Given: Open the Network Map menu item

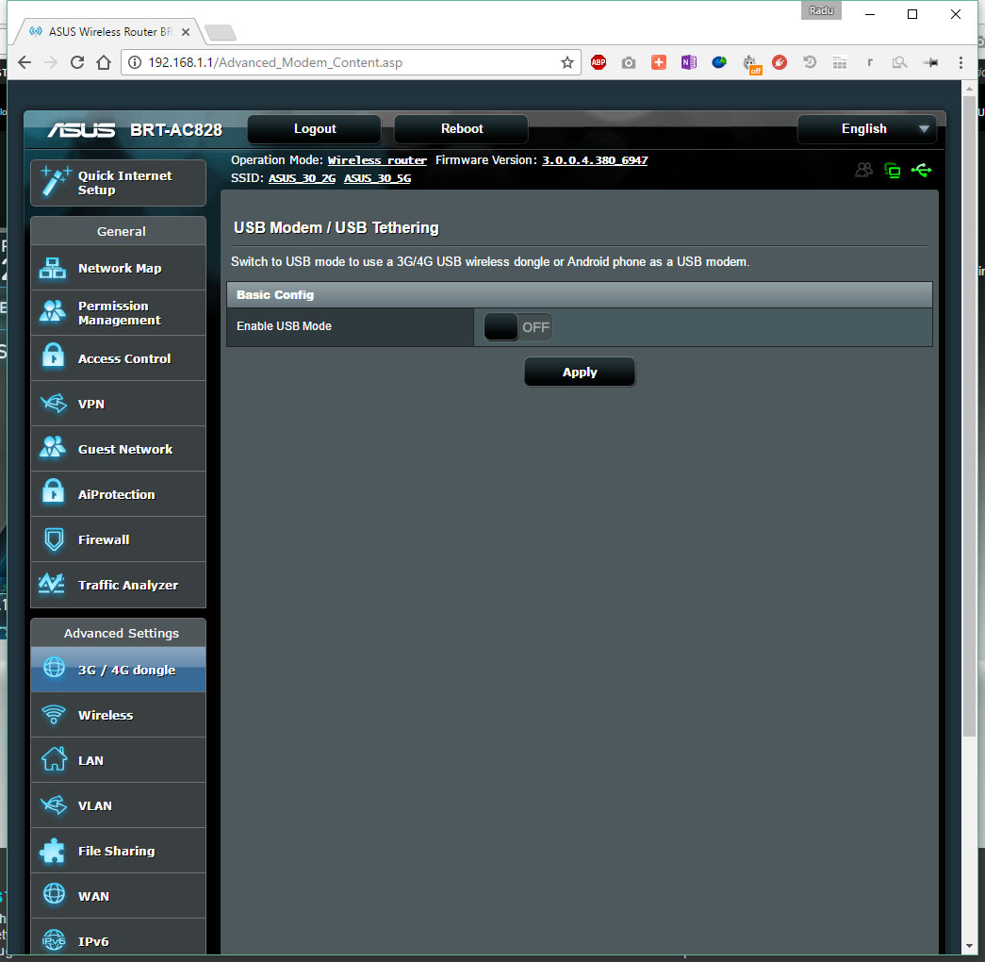Looking at the screenshot, I should point(119,269).
